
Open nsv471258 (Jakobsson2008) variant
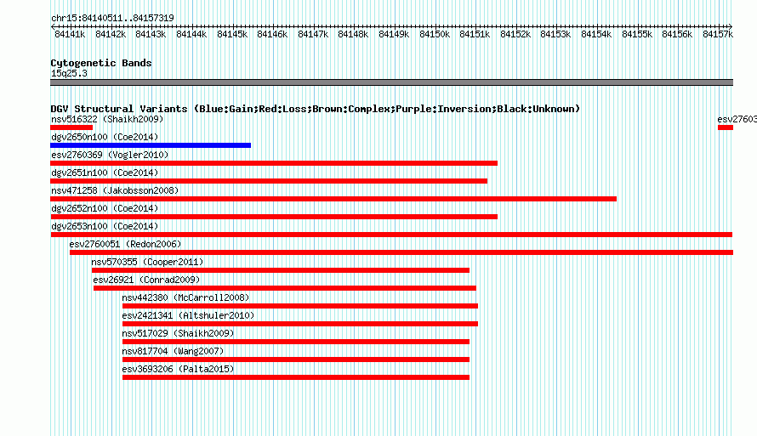click(115, 190)
